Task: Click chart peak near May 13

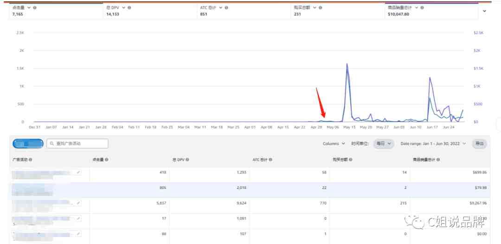Action: 347,64
